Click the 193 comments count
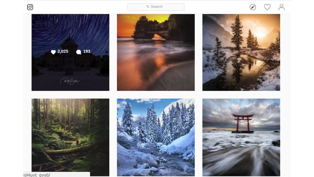This screenshot has height=177, width=314. pos(87,51)
